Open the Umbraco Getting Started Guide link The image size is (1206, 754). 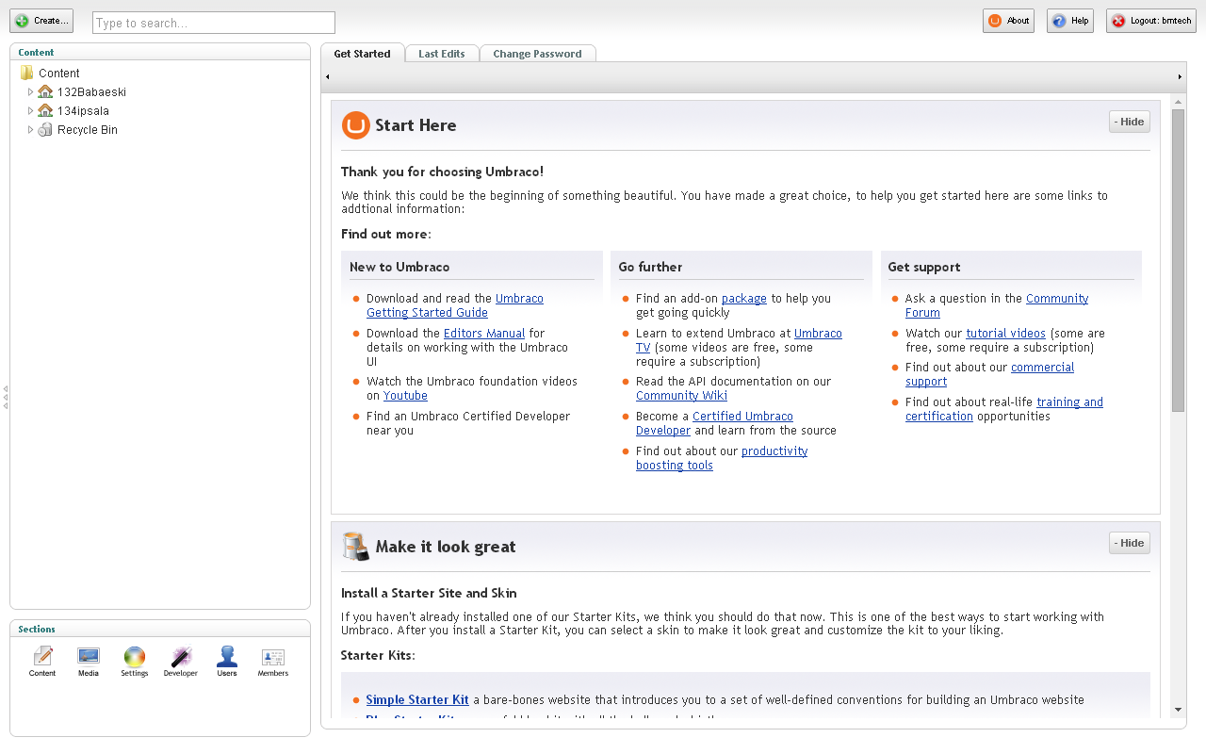pos(455,305)
